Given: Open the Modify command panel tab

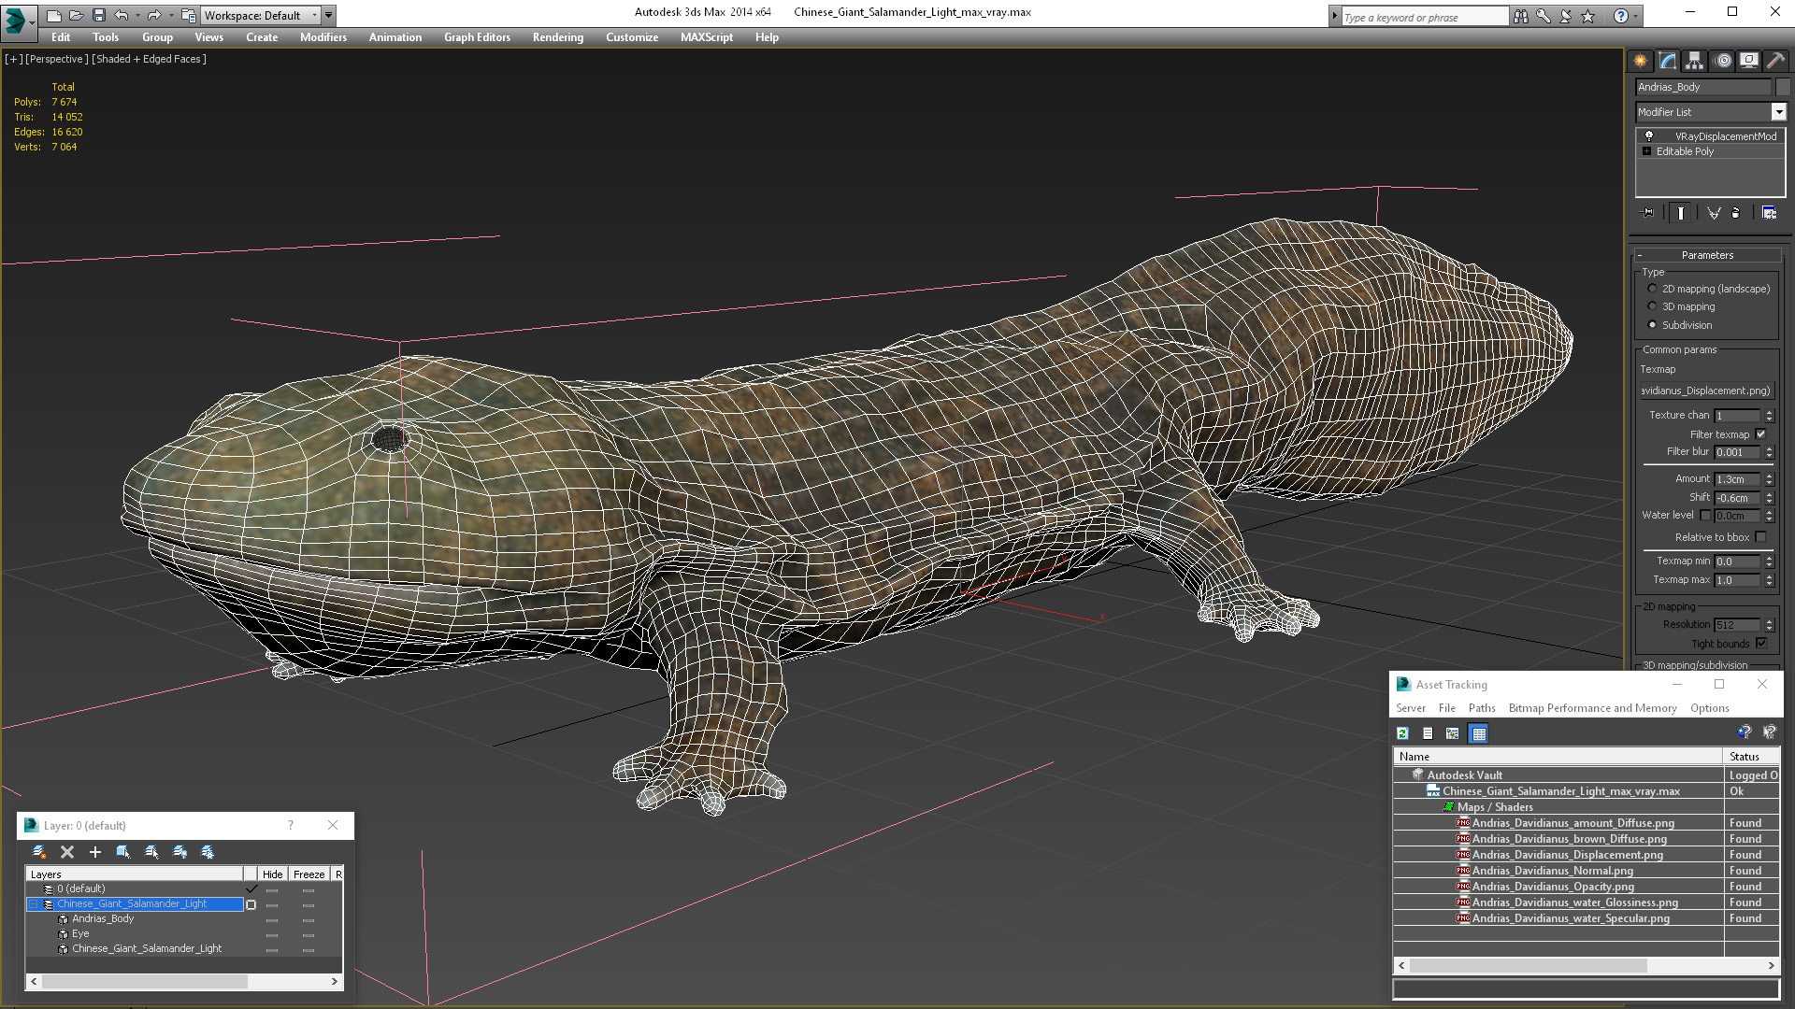Looking at the screenshot, I should coord(1668,61).
